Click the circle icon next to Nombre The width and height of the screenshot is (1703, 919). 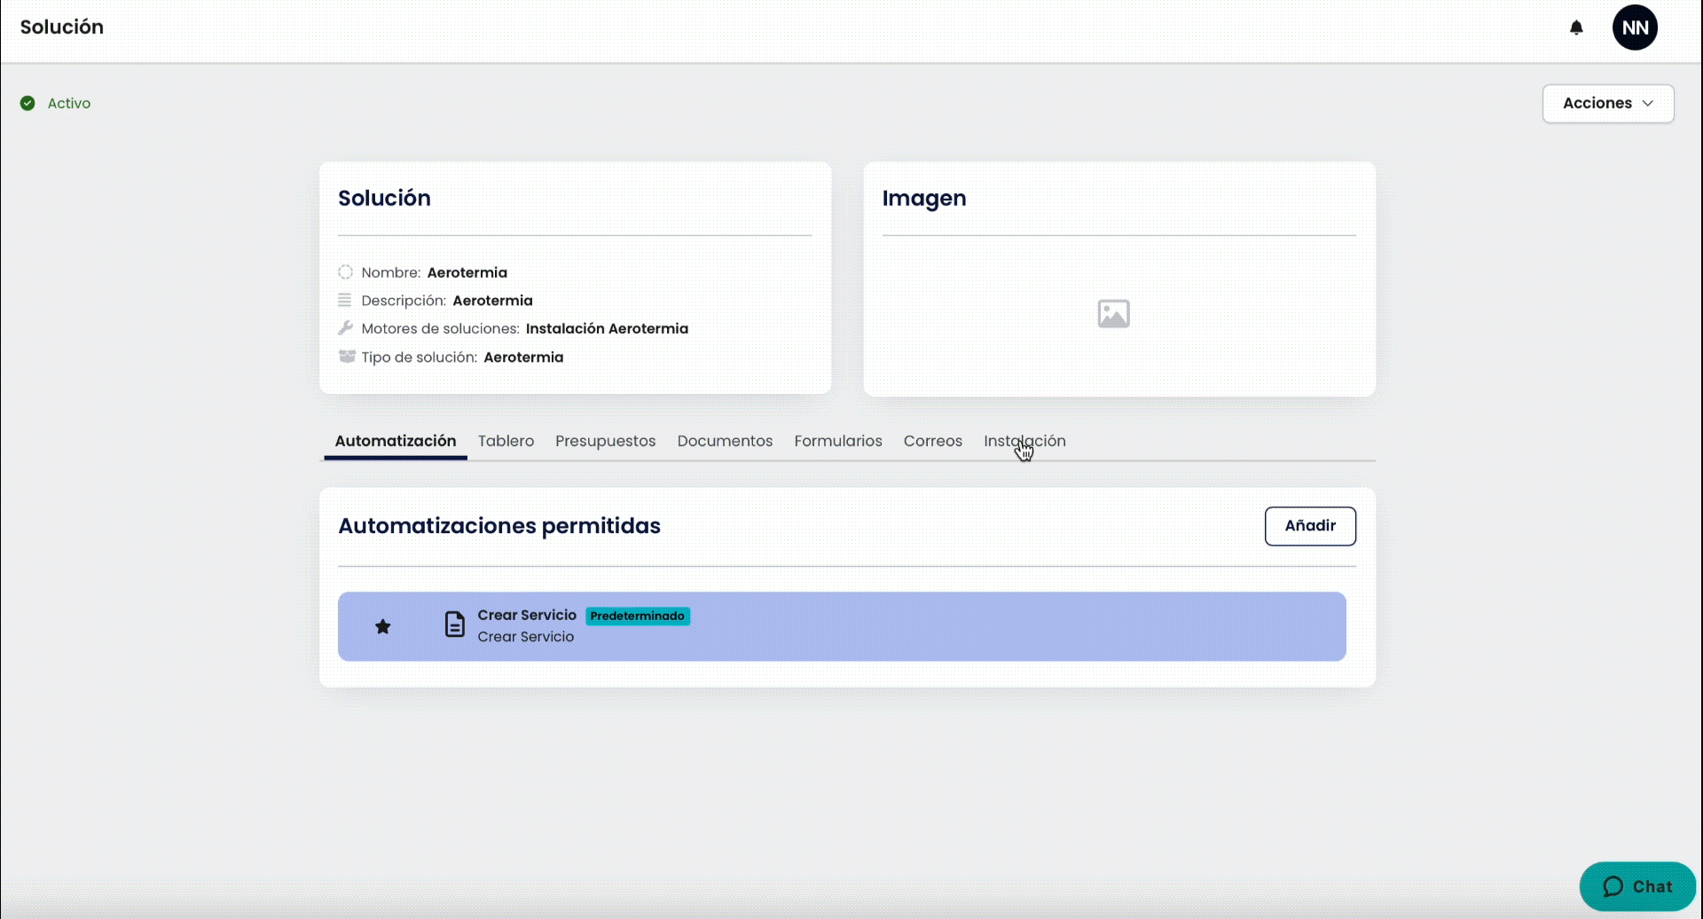345,272
